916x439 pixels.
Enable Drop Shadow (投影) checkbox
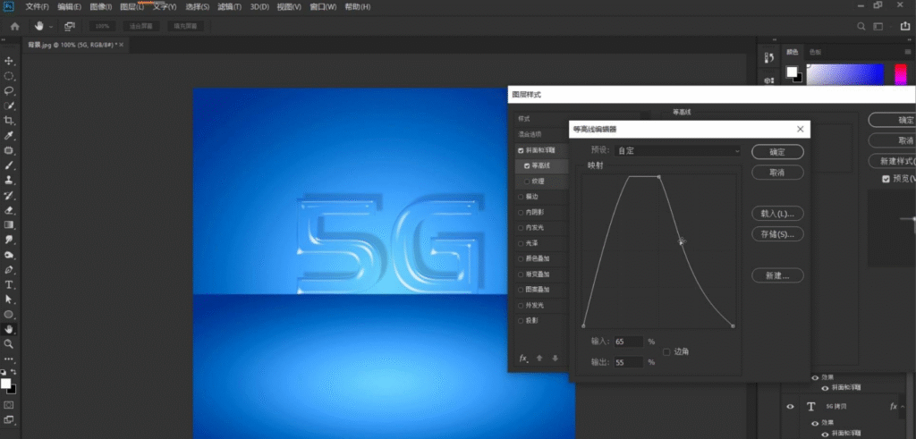522,320
